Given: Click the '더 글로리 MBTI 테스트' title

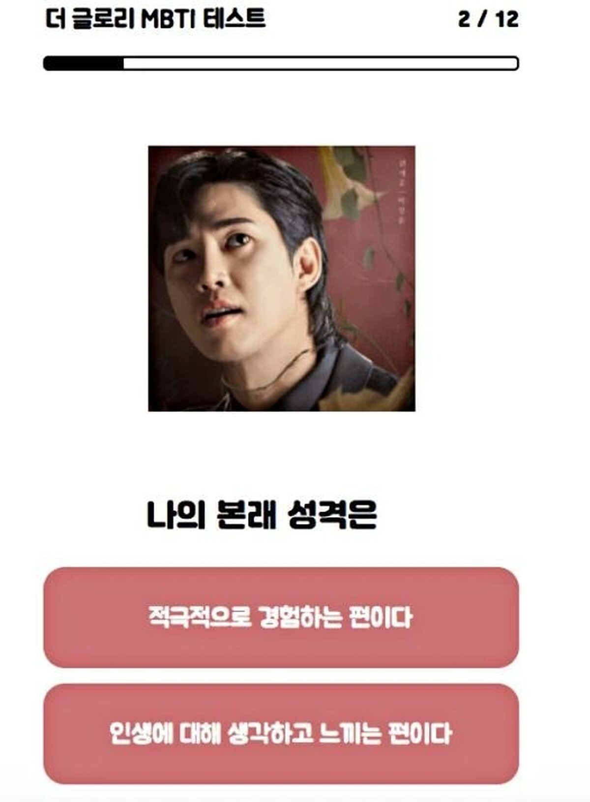Looking at the screenshot, I should point(155,20).
